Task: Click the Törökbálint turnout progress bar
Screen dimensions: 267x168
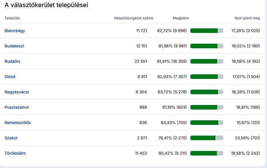Action: point(207,153)
